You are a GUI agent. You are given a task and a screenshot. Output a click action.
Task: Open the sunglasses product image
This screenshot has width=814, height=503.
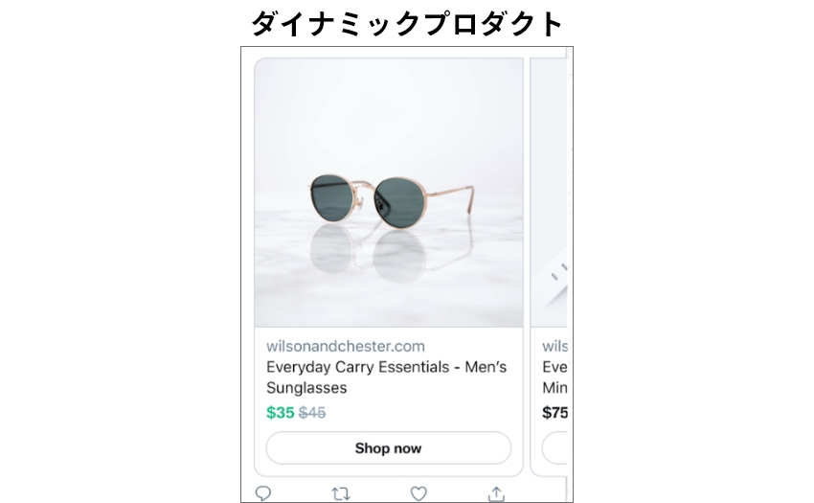click(x=389, y=193)
